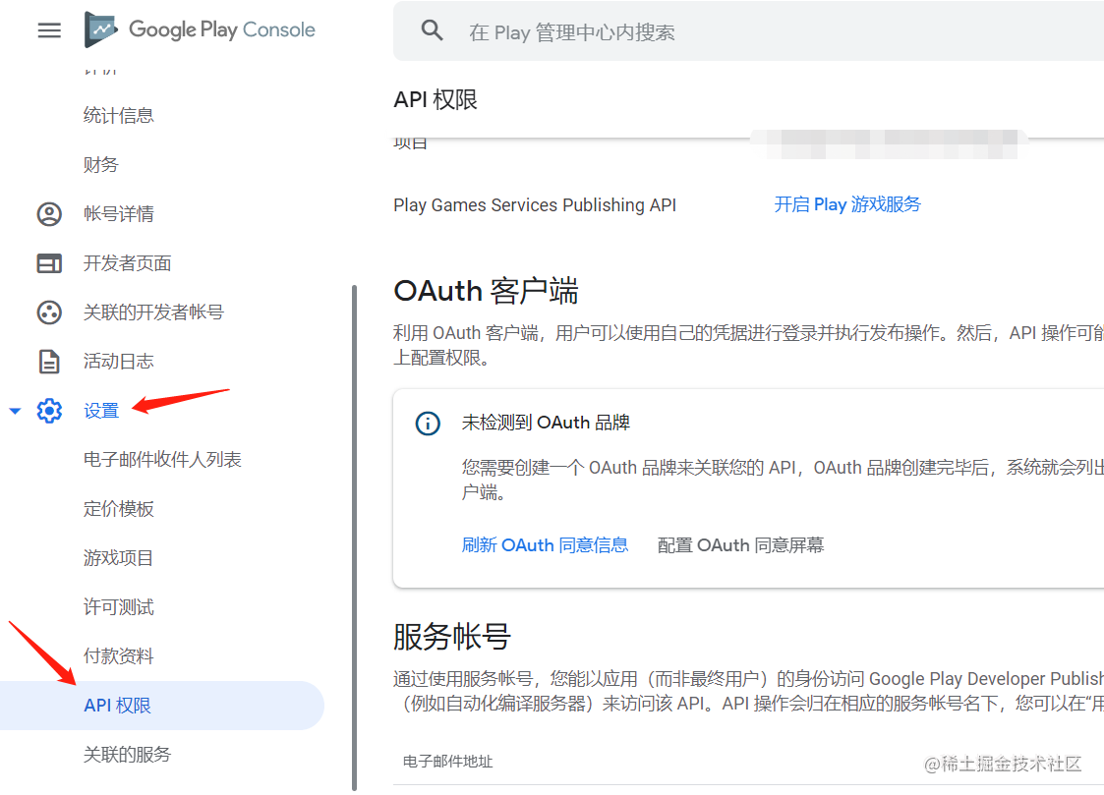Viewport: 1104px width, 795px height.
Task: Select API 权限 in sidebar
Action: pos(162,705)
